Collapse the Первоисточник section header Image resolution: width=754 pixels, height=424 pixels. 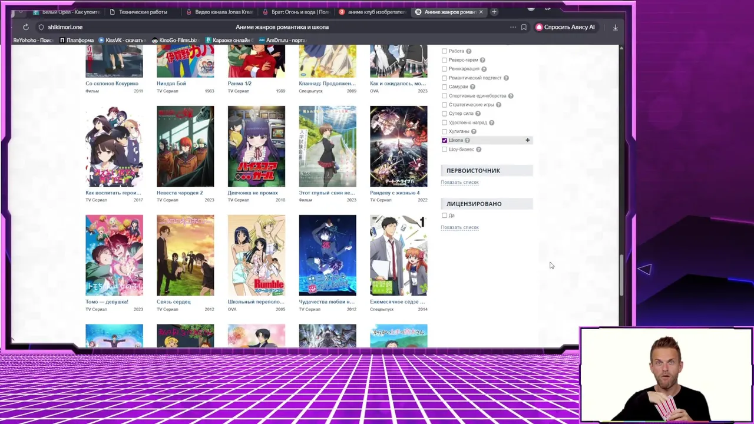click(x=487, y=171)
